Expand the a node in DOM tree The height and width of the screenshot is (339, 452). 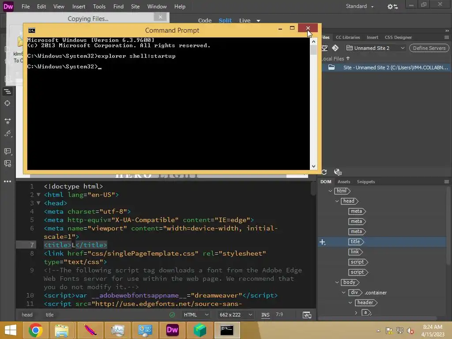click(x=356, y=313)
